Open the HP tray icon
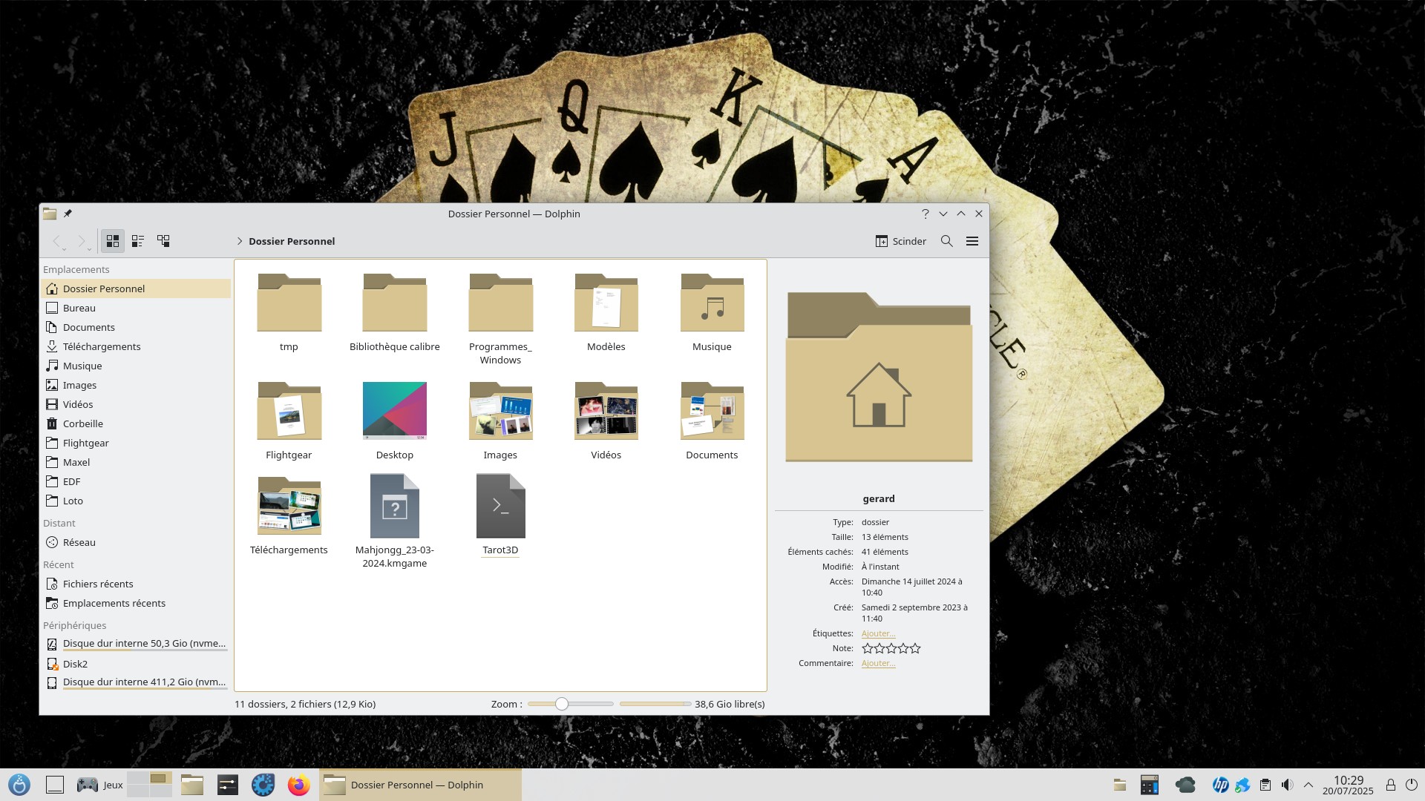 (1220, 785)
